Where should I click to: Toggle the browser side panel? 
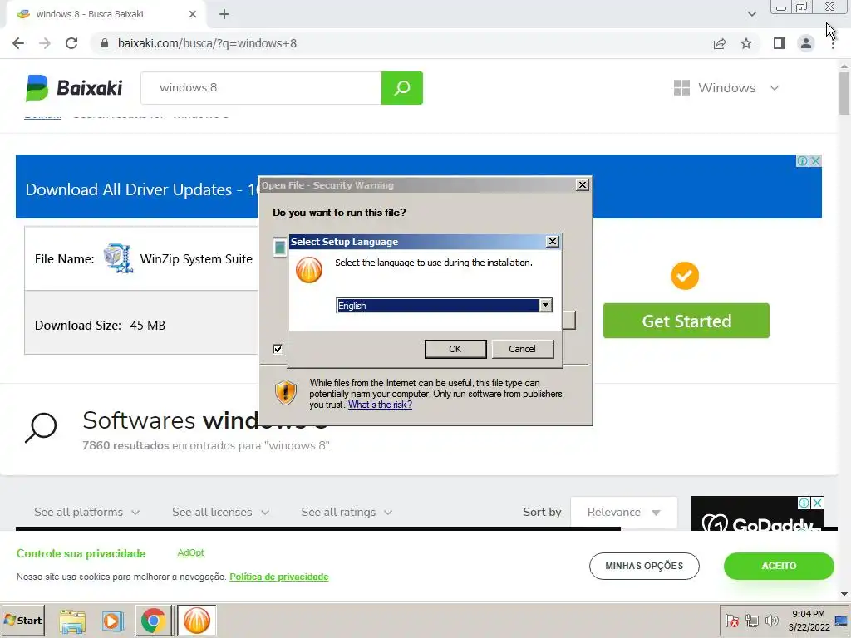[x=780, y=43]
